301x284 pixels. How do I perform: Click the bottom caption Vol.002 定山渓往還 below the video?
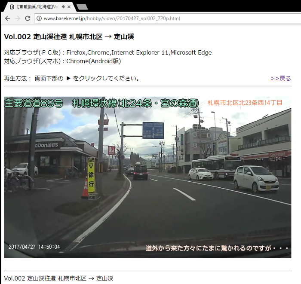(x=59, y=278)
